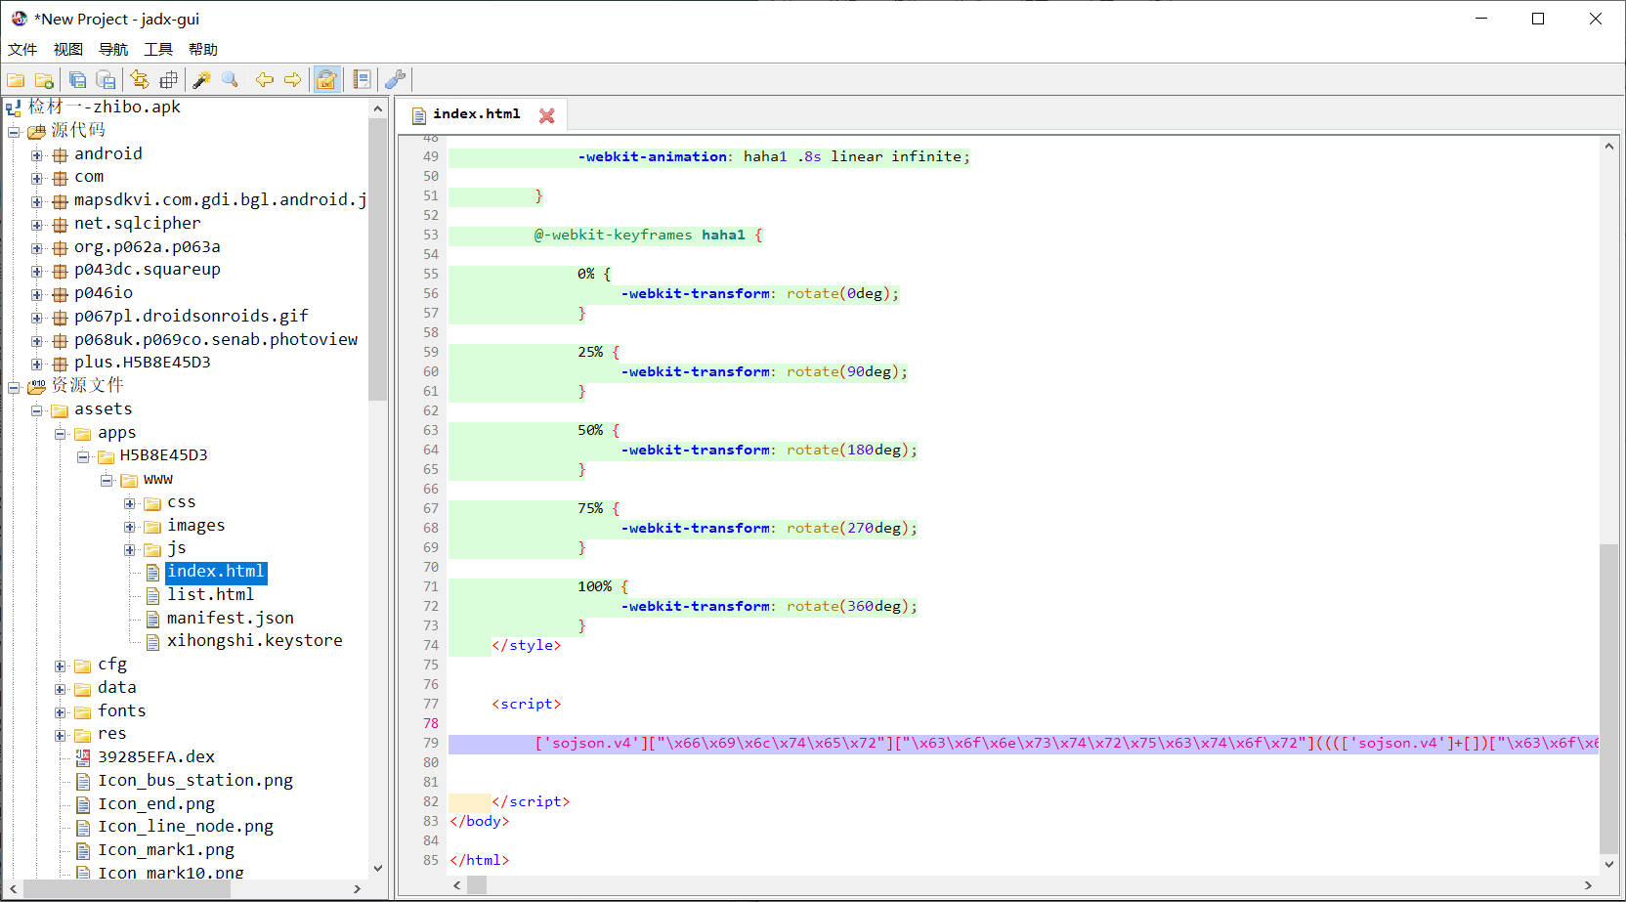Close the index.html tab with red X
The image size is (1626, 902).
point(547,115)
